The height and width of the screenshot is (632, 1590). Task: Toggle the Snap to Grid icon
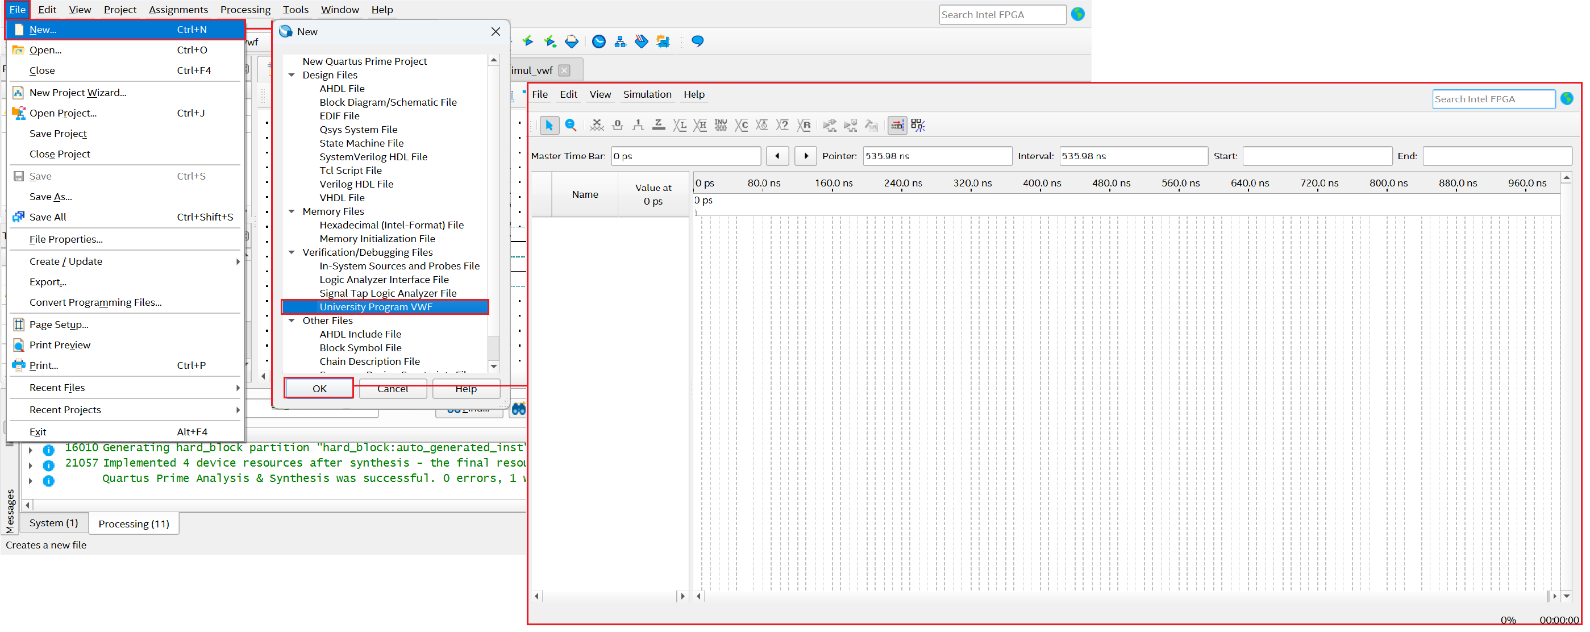pos(897,125)
